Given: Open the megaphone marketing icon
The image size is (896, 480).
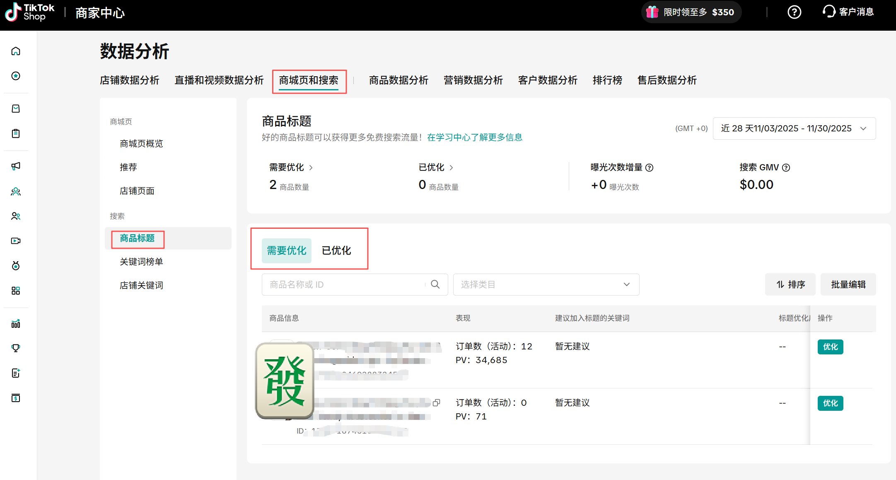Looking at the screenshot, I should (16, 166).
